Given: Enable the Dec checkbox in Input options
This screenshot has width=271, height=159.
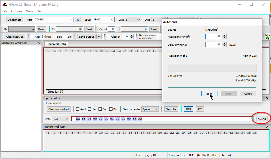Looking at the screenshot, I should 100,109.
